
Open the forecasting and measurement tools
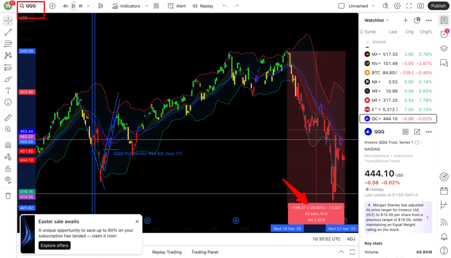coord(8,67)
